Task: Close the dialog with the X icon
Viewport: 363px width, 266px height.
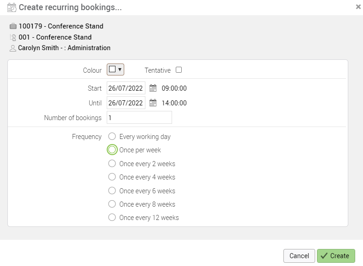Action: pyautogui.click(x=358, y=7)
